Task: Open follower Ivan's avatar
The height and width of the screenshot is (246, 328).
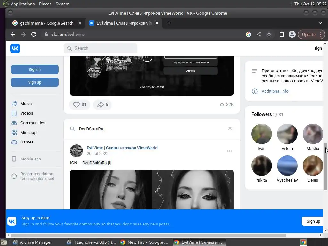Action: [x=261, y=134]
